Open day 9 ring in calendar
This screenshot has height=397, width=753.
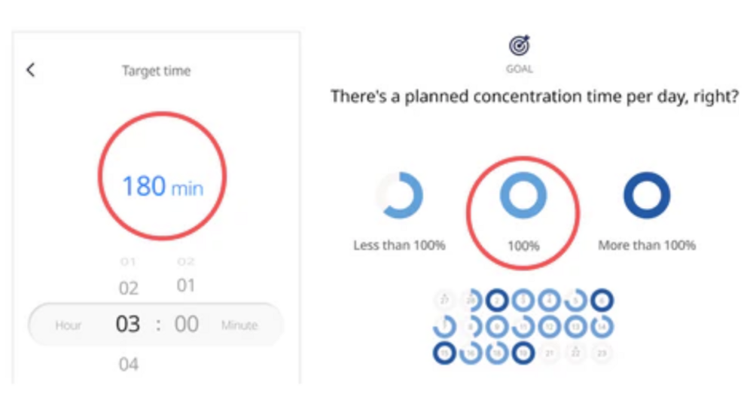[497, 327]
